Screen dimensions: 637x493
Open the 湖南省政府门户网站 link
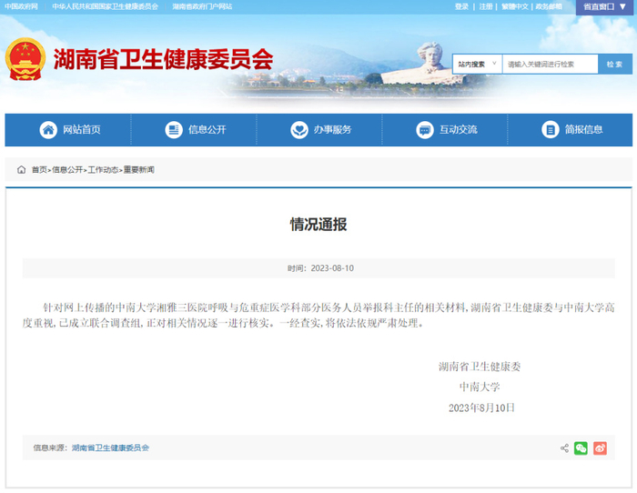click(x=202, y=6)
